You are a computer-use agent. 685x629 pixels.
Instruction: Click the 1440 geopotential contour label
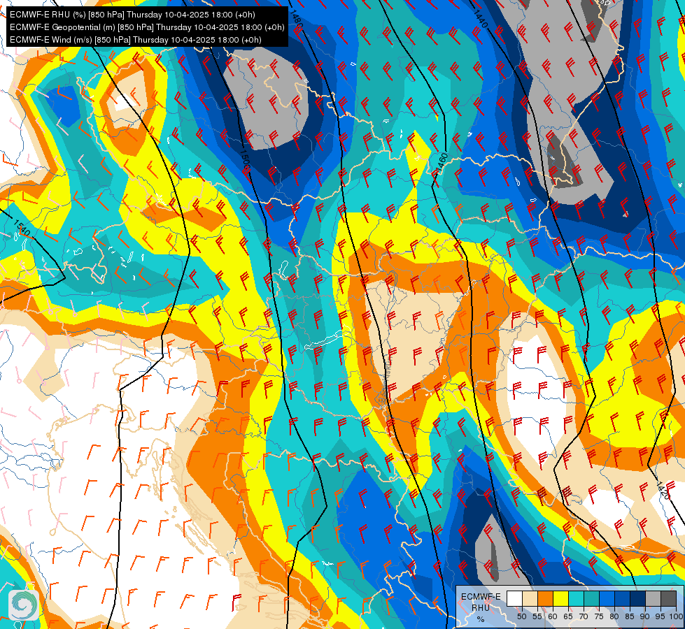480,19
